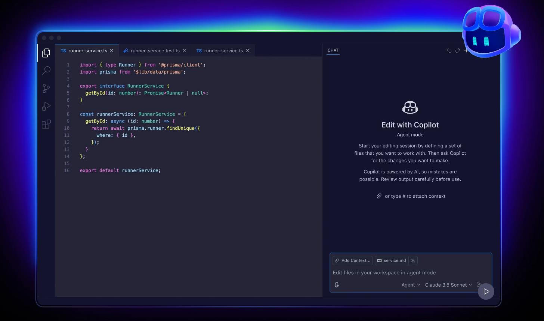This screenshot has height=321, width=544.
Task: Undo last edit using the back arrow icon
Action: [449, 50]
